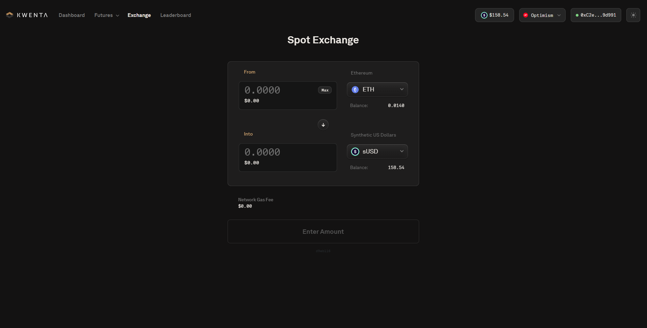647x328 pixels.
Task: Go to the Dashboard page
Action: tap(72, 15)
